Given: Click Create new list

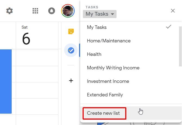Looking at the screenshot, I should point(103,113).
